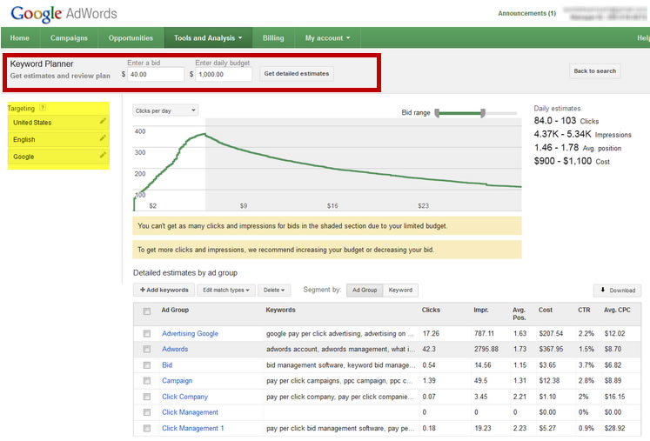Open the Advertising Google ad group
Image resolution: width=650 pixels, height=441 pixels.
[190, 333]
